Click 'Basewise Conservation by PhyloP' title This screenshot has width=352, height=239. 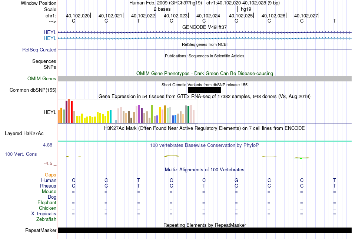[x=205, y=145]
